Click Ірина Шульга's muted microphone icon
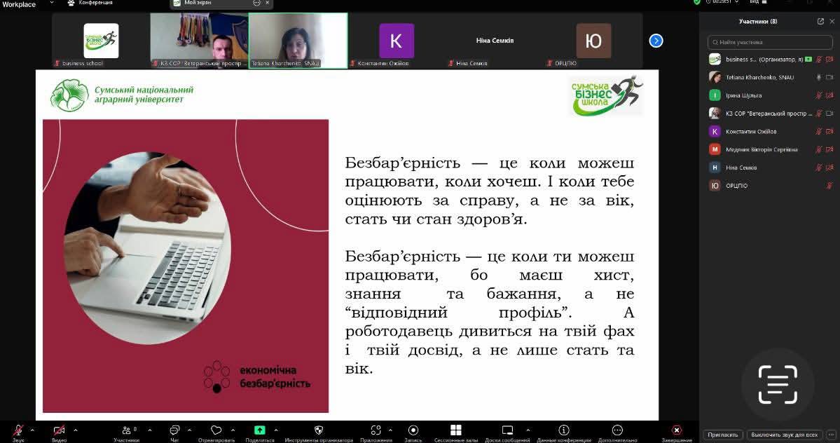Image resolution: width=840 pixels, height=443 pixels. (x=818, y=95)
